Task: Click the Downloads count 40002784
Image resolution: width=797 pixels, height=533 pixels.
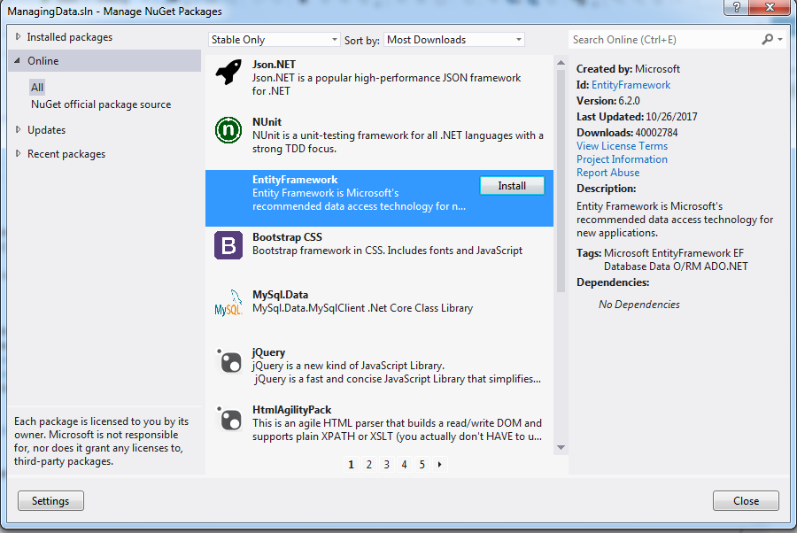Action: pyautogui.click(x=657, y=133)
